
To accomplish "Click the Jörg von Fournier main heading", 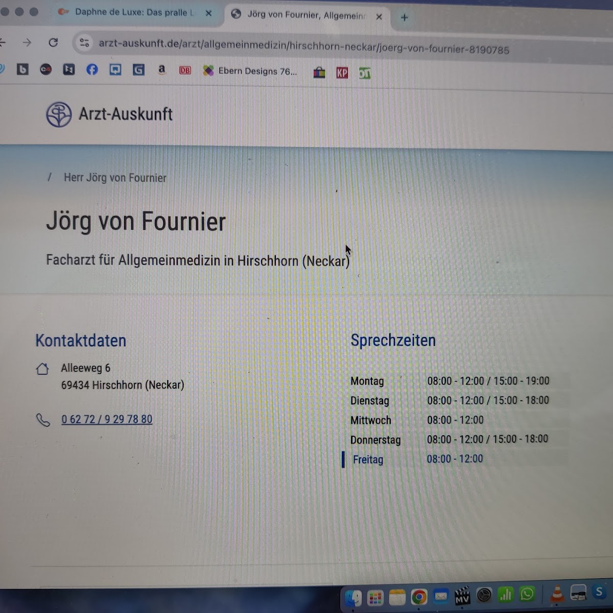I will click(136, 222).
